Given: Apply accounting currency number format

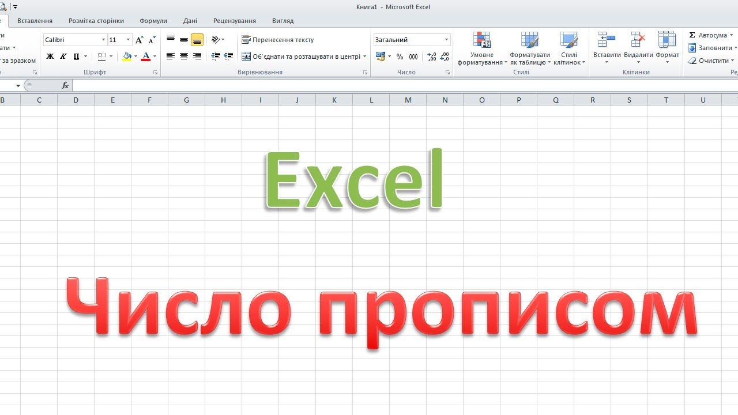Looking at the screenshot, I should (x=381, y=56).
